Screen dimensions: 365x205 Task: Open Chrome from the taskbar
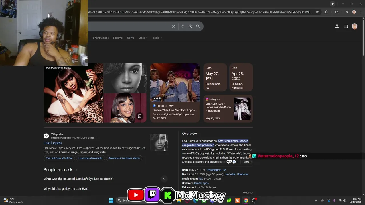pyautogui.click(x=246, y=200)
